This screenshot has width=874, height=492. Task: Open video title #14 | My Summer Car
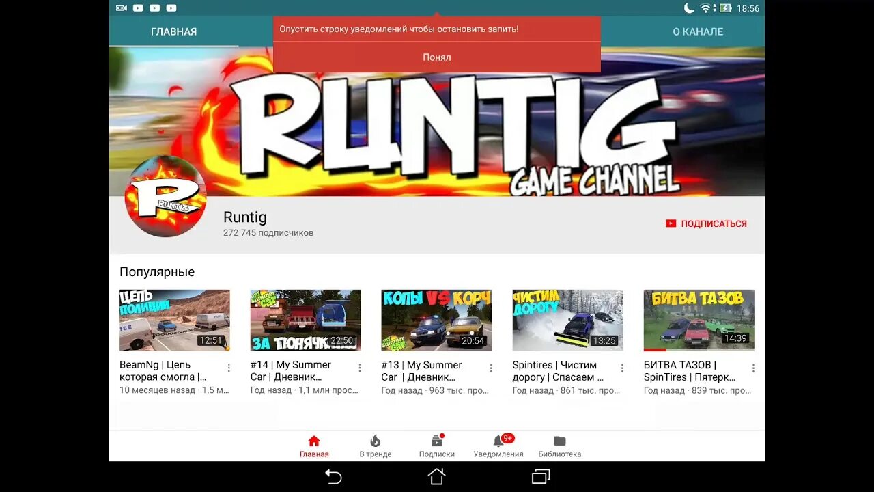click(x=291, y=371)
